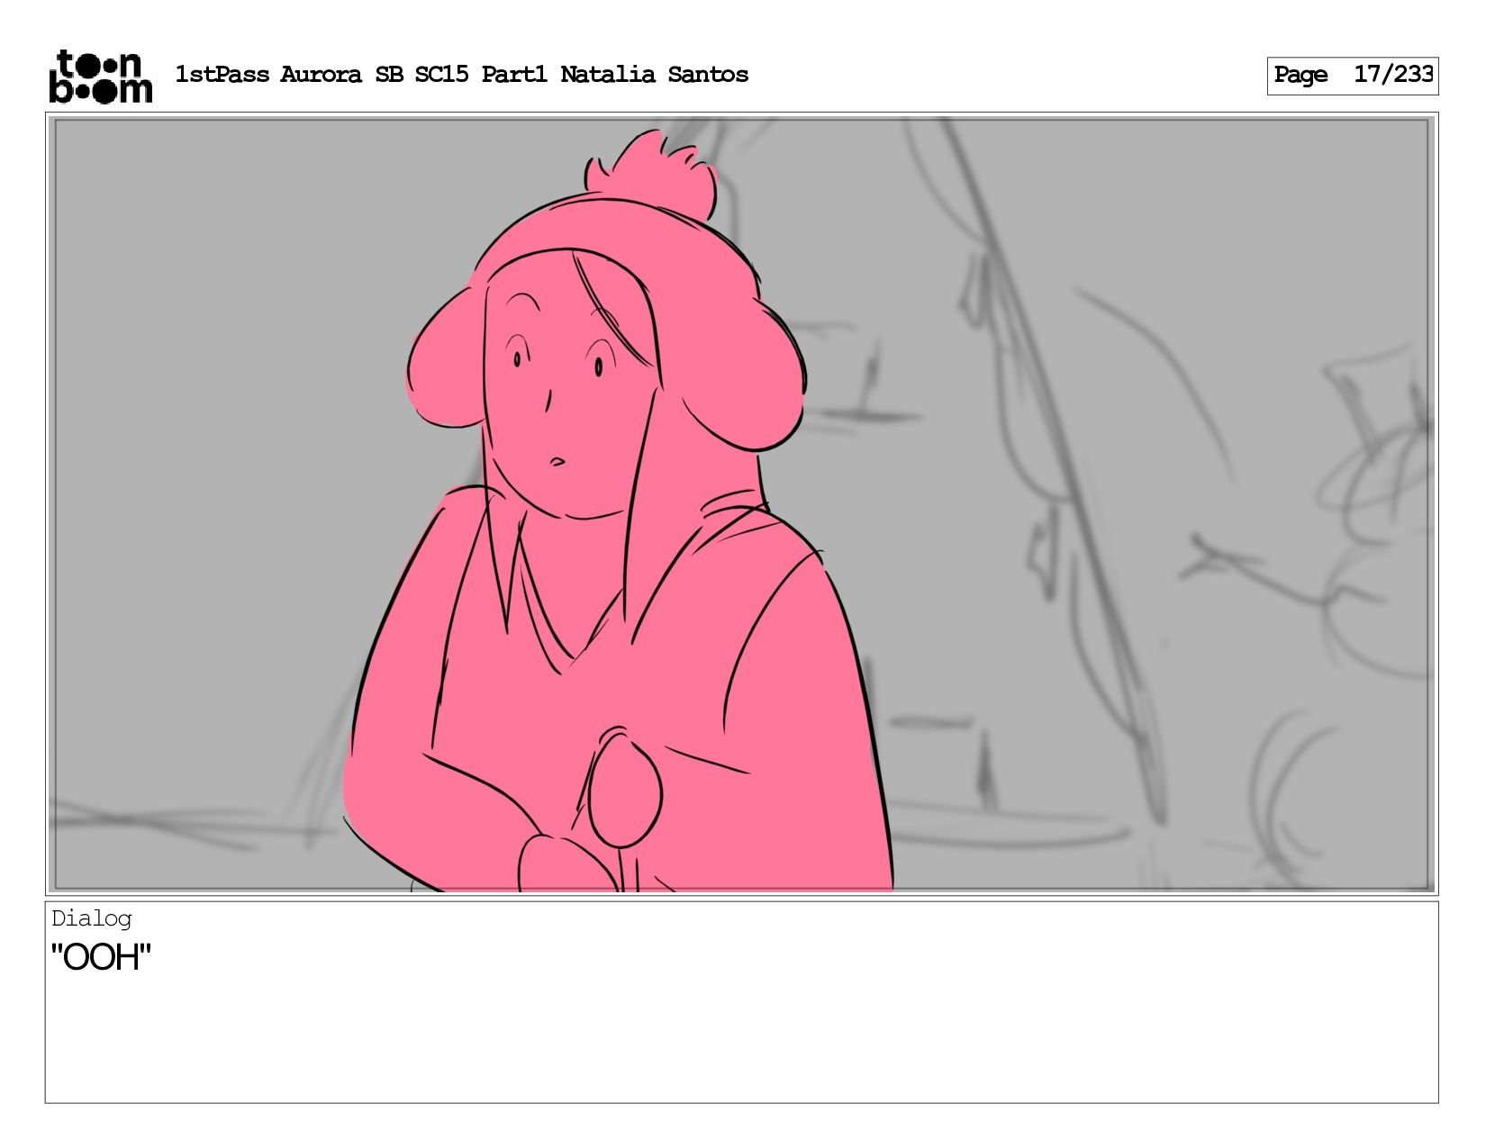This screenshot has height=1148, width=1486.
Task: Select the character's hand at bottom
Action: (x=557, y=863)
